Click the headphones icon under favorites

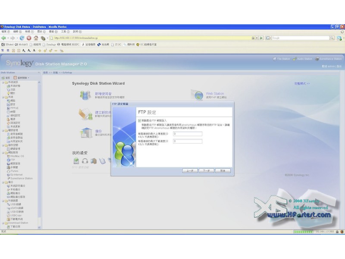click(x=85, y=161)
